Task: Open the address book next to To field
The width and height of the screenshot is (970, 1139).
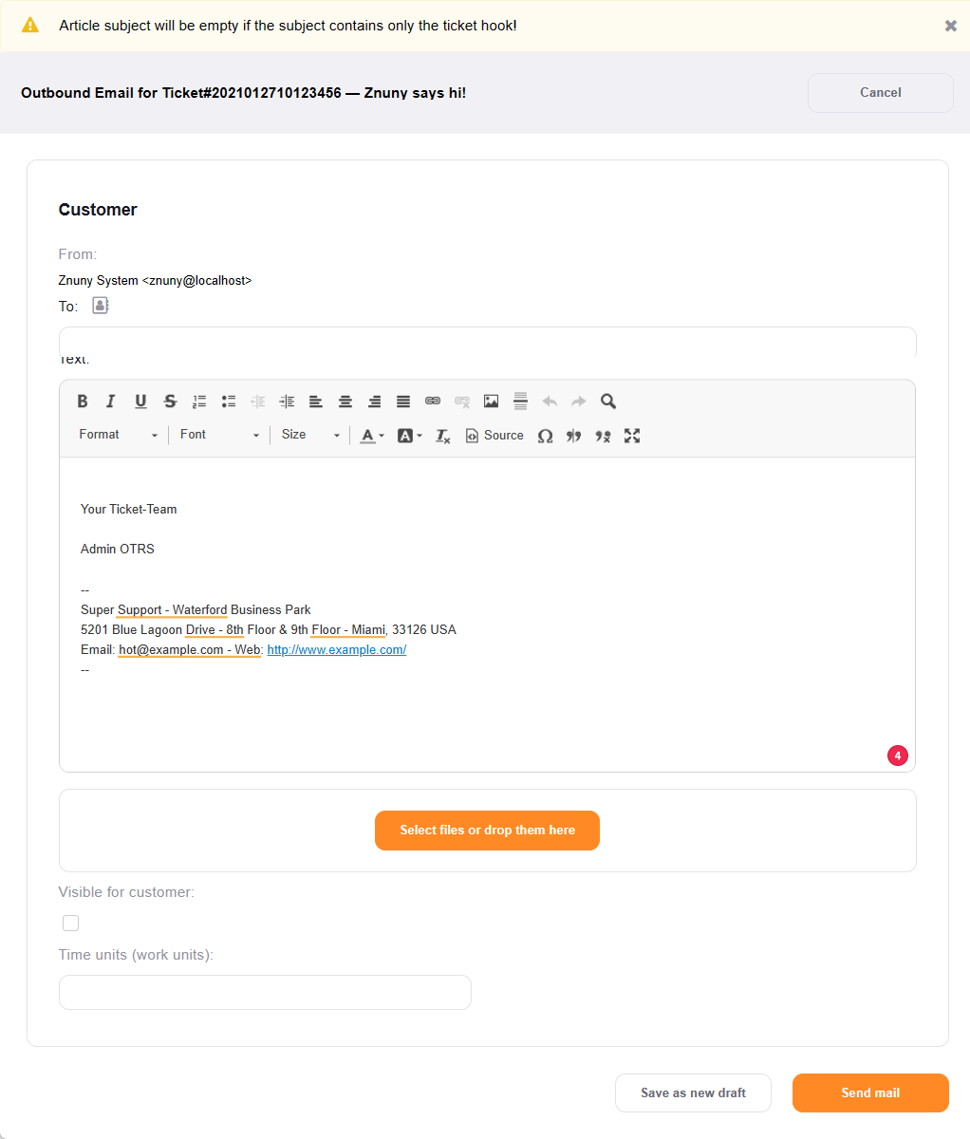Action: (x=100, y=306)
